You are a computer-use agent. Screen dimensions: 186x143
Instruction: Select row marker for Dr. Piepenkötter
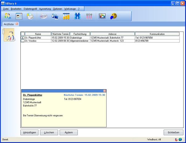pyautogui.click(x=23, y=38)
